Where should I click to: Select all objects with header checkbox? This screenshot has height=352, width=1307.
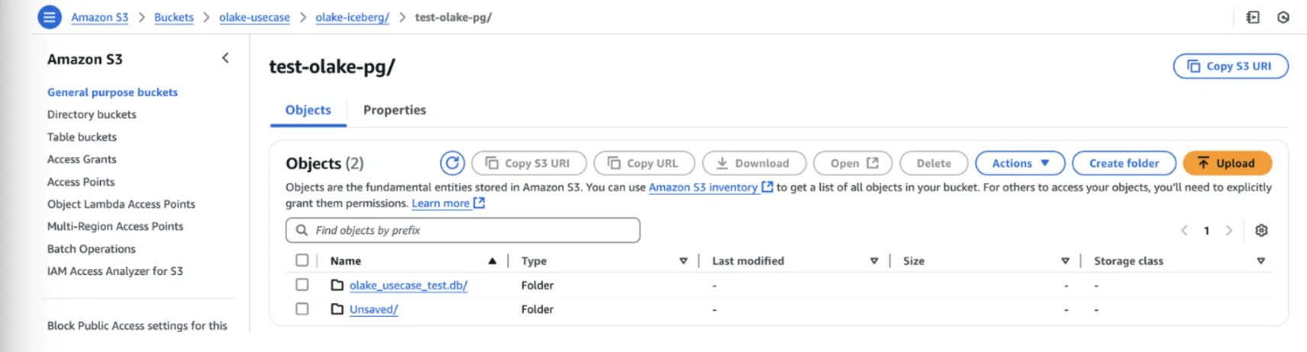(302, 261)
